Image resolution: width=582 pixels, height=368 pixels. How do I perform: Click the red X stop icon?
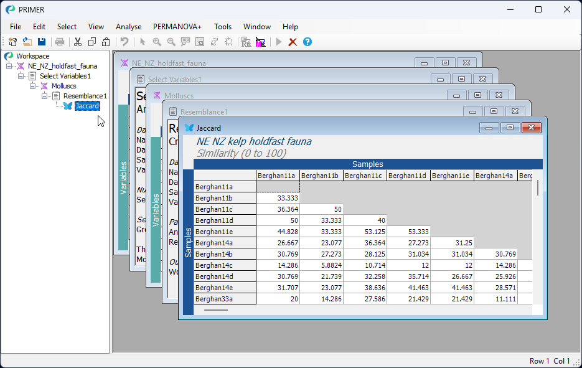pyautogui.click(x=293, y=42)
